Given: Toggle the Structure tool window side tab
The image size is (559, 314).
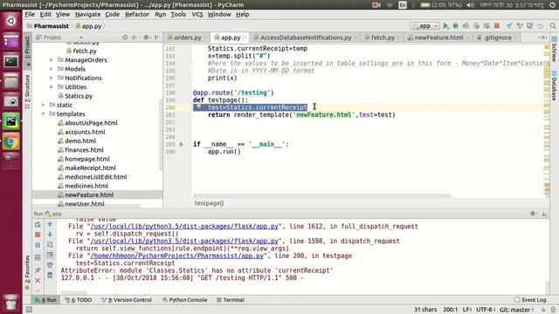Looking at the screenshot, I should [x=27, y=91].
